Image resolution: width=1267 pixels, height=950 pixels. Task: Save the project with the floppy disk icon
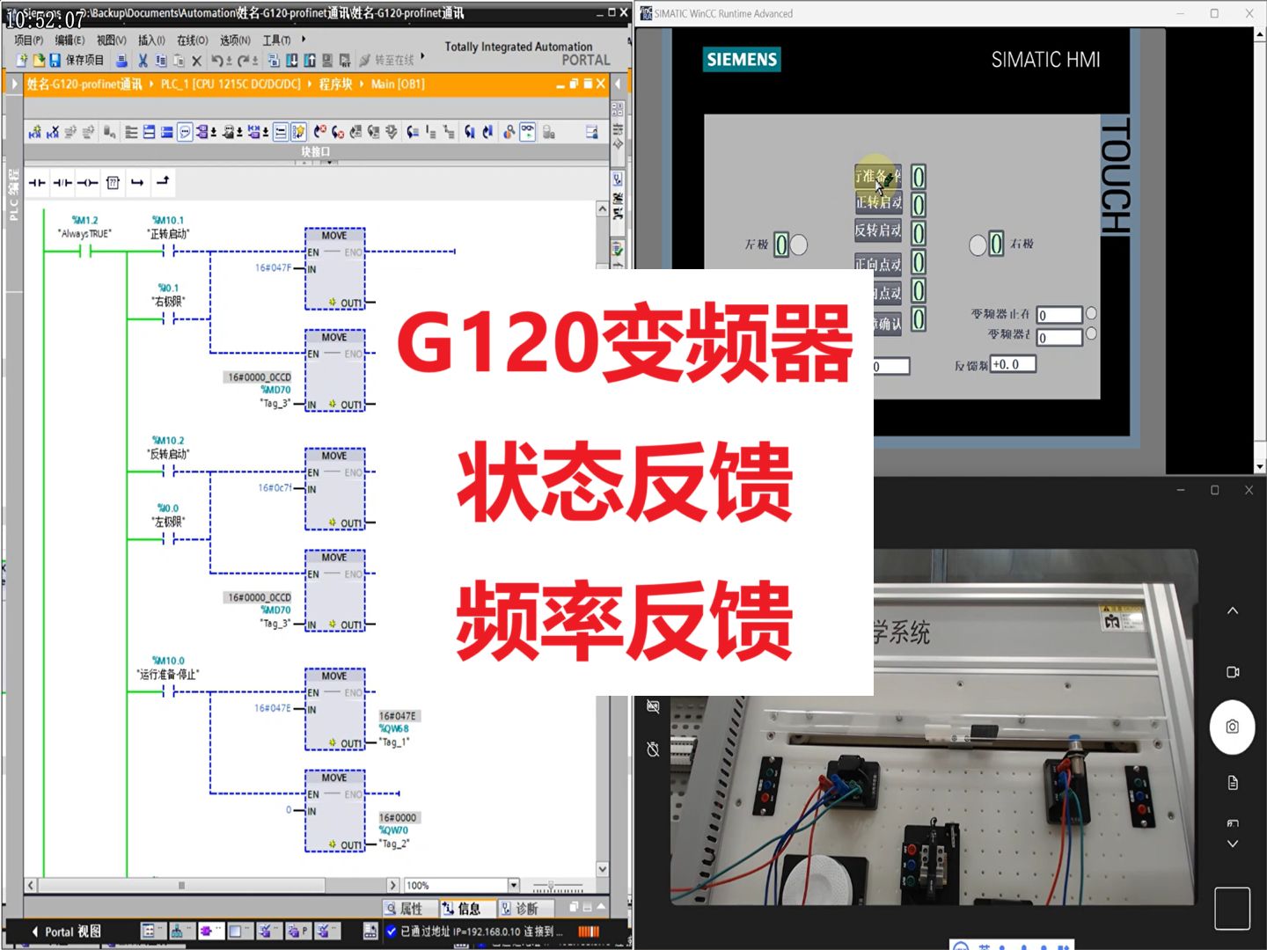(x=55, y=61)
